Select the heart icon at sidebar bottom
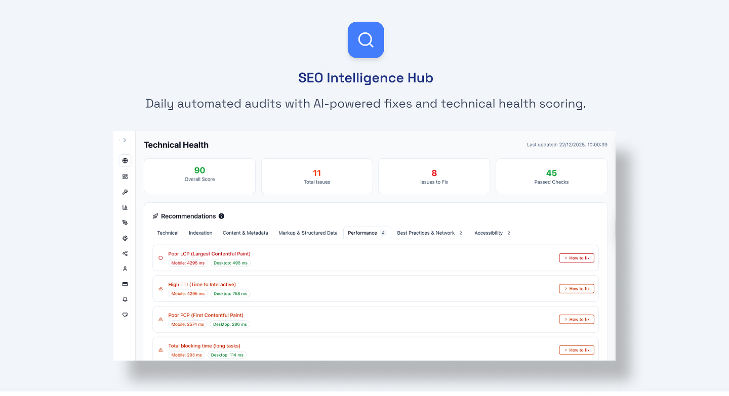The height and width of the screenshot is (396, 729). tap(125, 315)
